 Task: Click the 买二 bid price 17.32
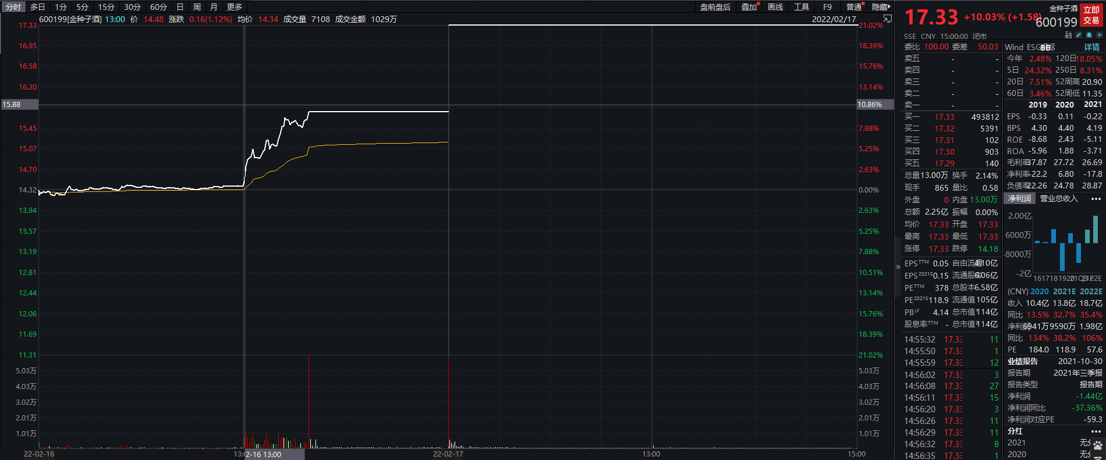point(945,129)
